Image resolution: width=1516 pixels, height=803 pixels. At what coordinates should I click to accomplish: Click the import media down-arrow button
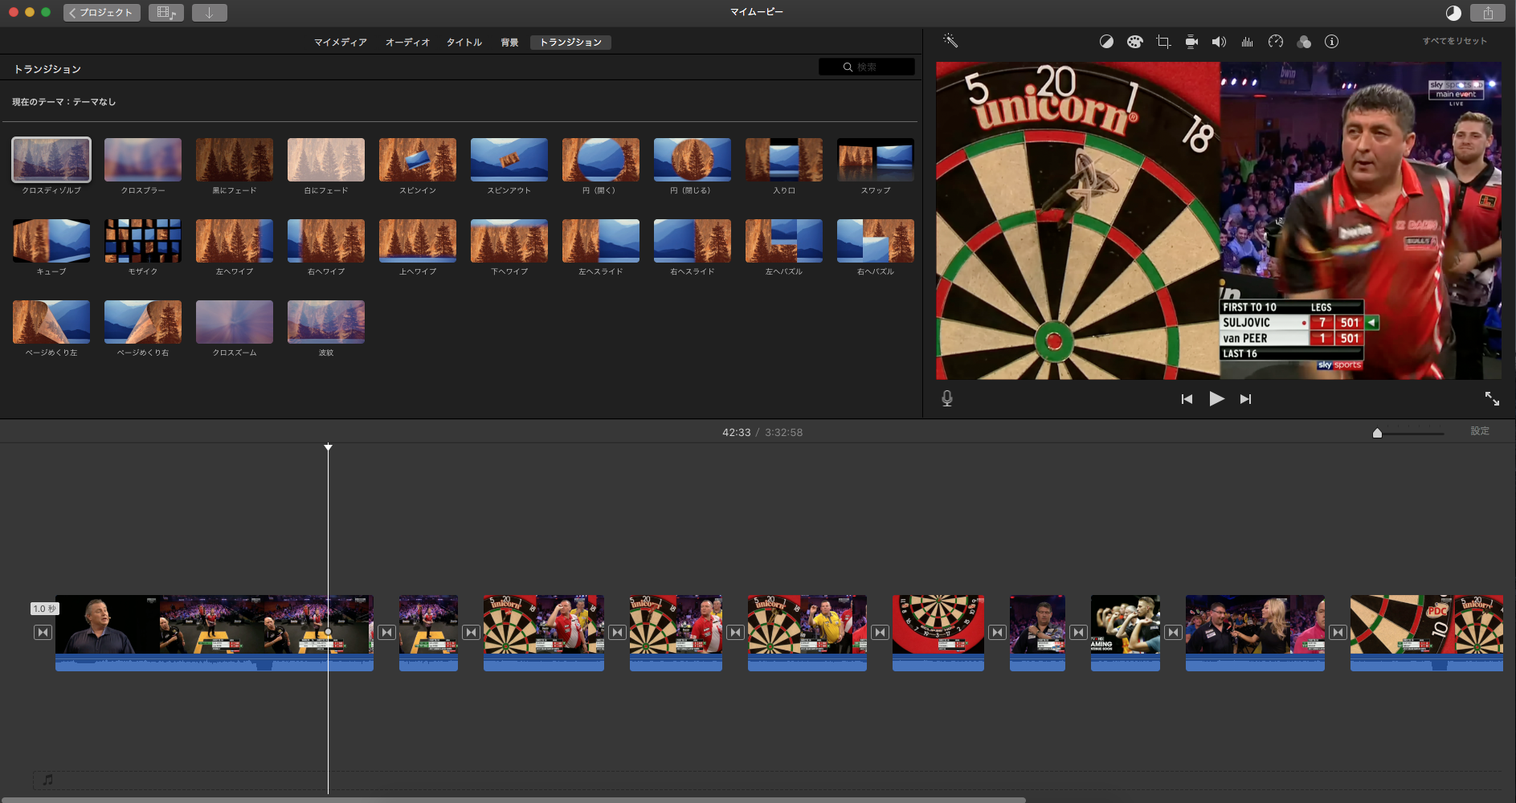210,13
